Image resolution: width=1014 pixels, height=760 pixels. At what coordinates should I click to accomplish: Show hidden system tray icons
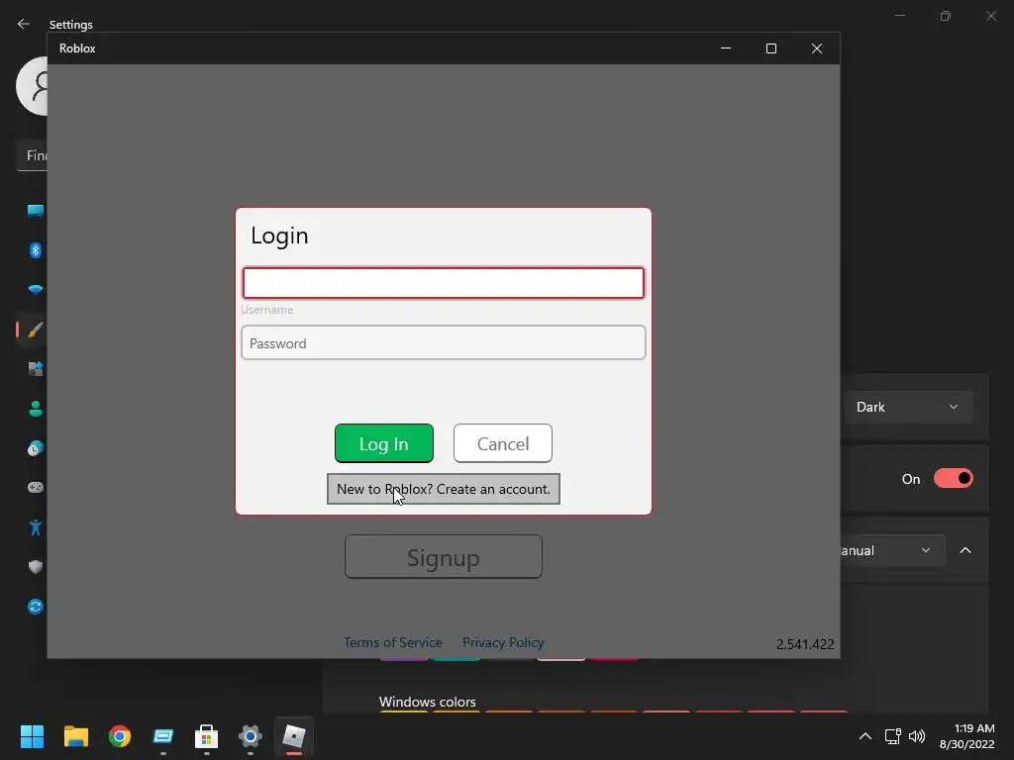point(864,736)
